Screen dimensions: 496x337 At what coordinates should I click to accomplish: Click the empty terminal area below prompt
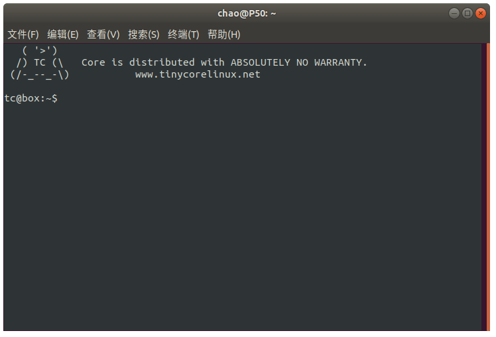tap(242, 215)
